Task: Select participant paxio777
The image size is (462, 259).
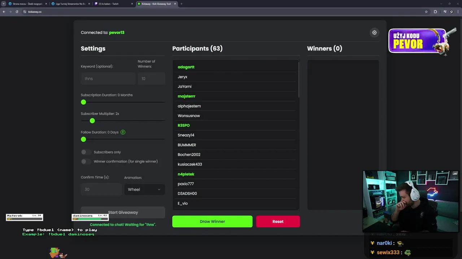Action: click(x=186, y=184)
